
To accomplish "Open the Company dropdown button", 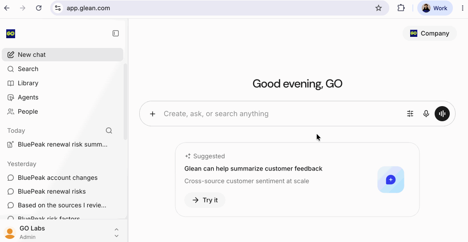I will tap(429, 33).
